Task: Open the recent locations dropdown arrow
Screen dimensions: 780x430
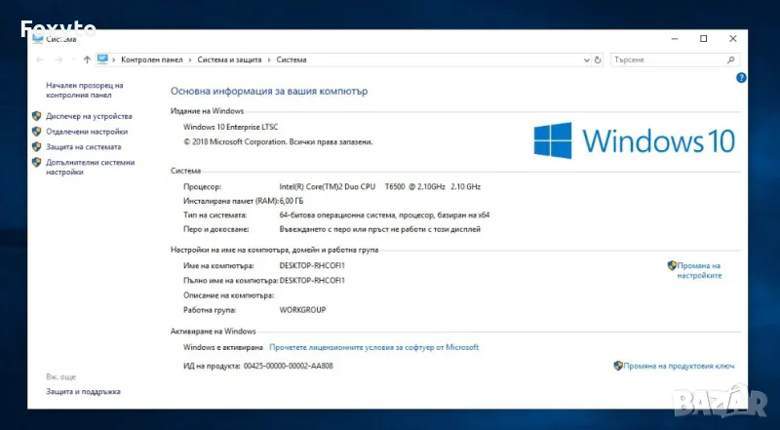Action: (x=72, y=59)
